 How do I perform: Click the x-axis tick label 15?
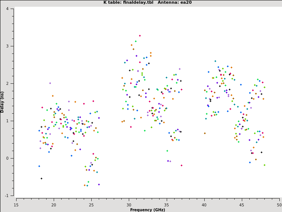16,205
